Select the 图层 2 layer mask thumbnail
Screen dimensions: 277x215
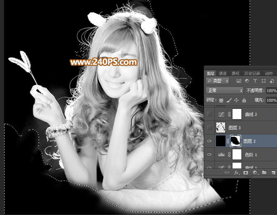tap(235, 141)
